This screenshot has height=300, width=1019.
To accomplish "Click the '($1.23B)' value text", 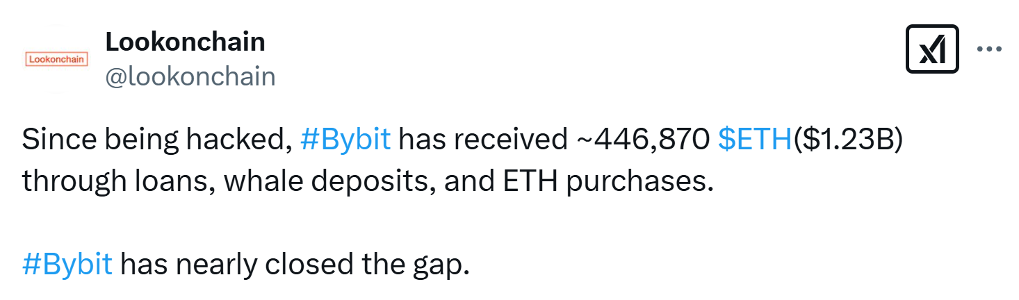I will click(x=847, y=141).
